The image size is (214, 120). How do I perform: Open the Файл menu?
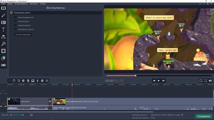3,4
